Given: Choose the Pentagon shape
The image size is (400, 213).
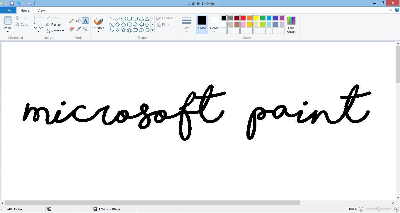Looking at the screenshot, I should click(x=123, y=25).
